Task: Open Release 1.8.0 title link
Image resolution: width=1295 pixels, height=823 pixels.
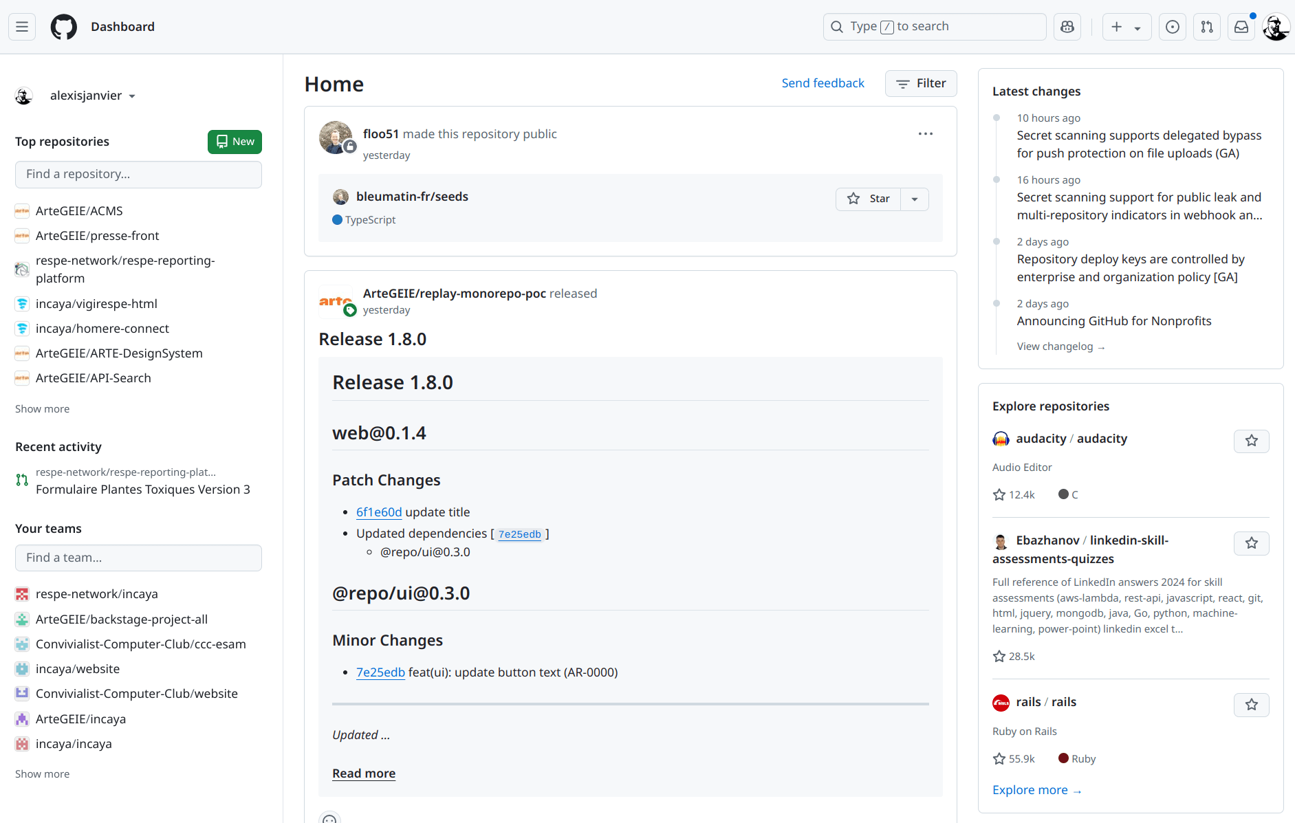Action: (x=373, y=339)
